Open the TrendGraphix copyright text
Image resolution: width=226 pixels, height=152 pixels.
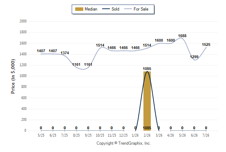pyautogui.click(x=123, y=143)
